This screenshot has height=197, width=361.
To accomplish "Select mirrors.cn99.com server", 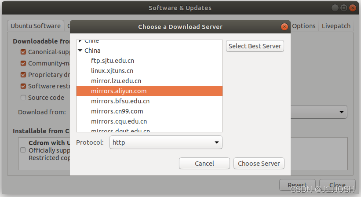I will [150, 111].
